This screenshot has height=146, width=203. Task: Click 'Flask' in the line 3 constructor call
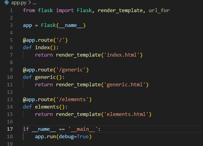(x=48, y=25)
